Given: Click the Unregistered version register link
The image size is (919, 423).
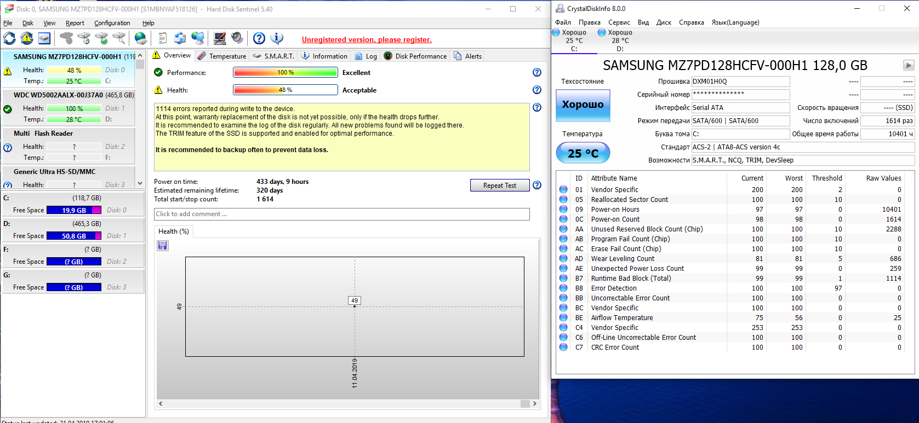Looking at the screenshot, I should 367,39.
